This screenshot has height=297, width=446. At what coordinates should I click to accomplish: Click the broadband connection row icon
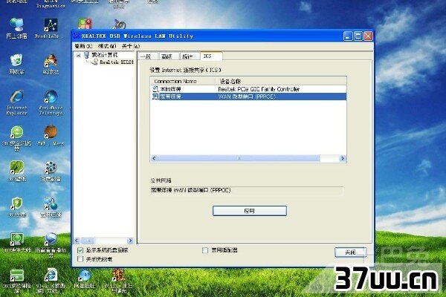[x=155, y=97]
